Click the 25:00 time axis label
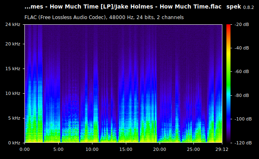259x159 pixels. 193,149
